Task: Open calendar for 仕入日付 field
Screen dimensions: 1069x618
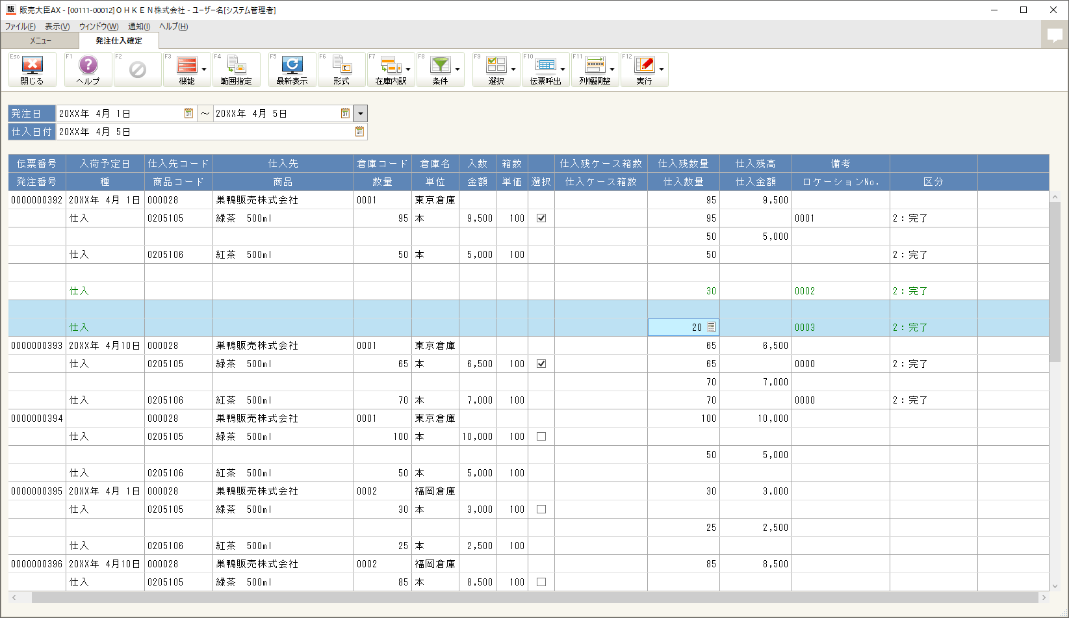Action: coord(359,131)
